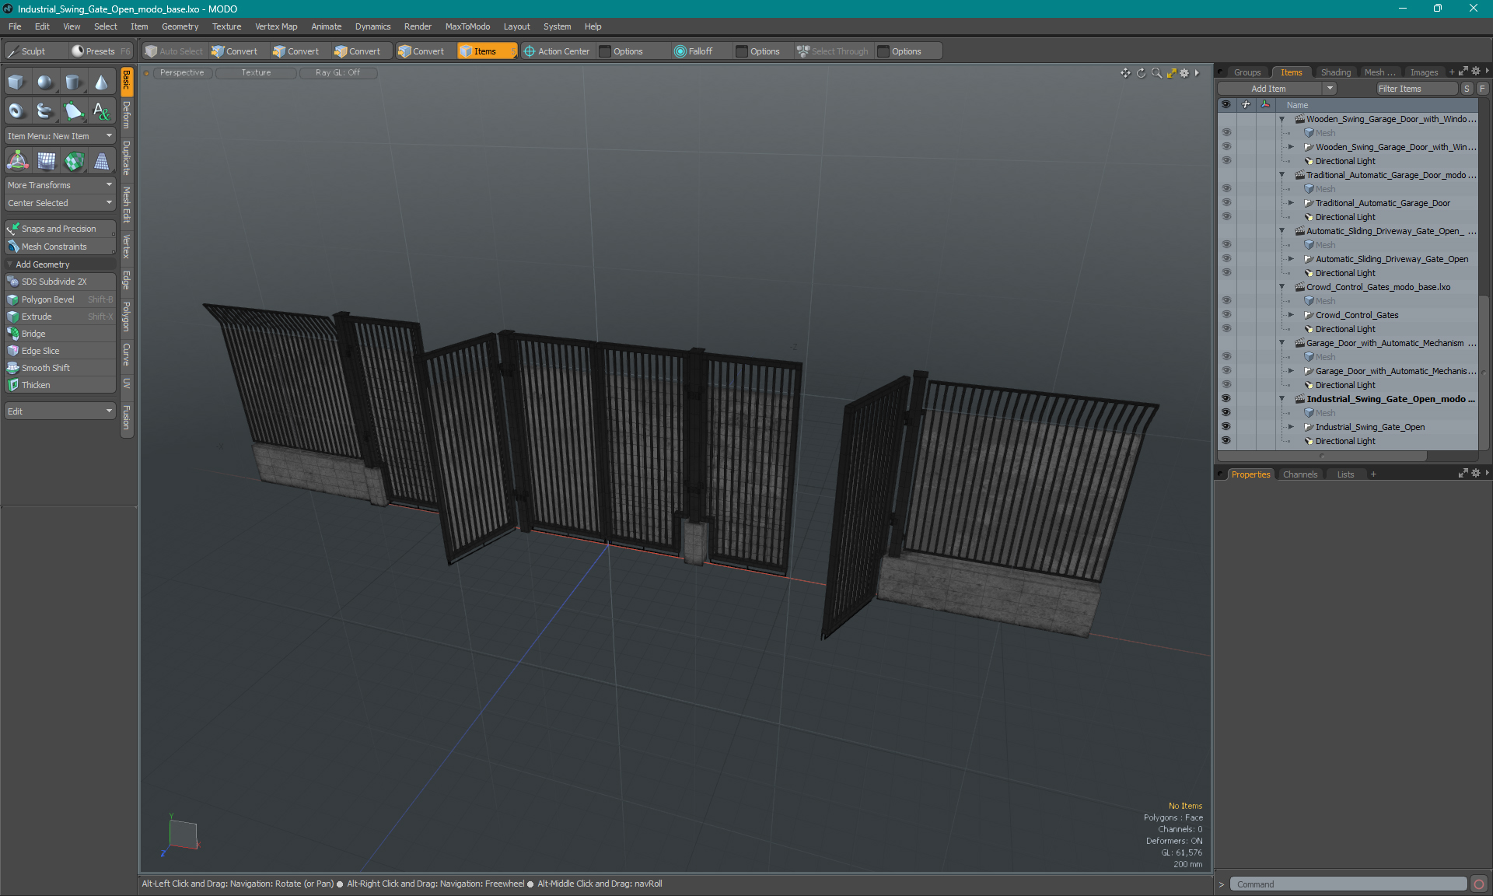Screen dimensions: 1493x896
Task: Click the Perspective view type button
Action: (182, 73)
